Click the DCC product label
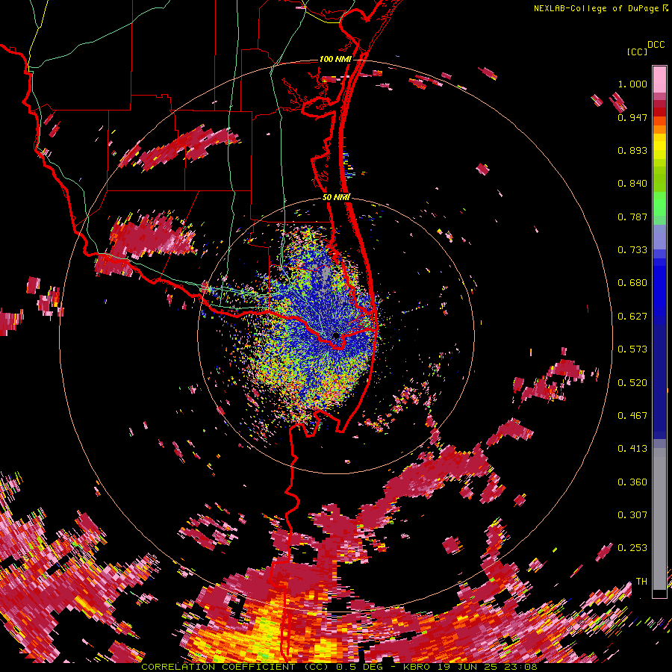Image resolution: width=672 pixels, height=672 pixels. (x=656, y=45)
